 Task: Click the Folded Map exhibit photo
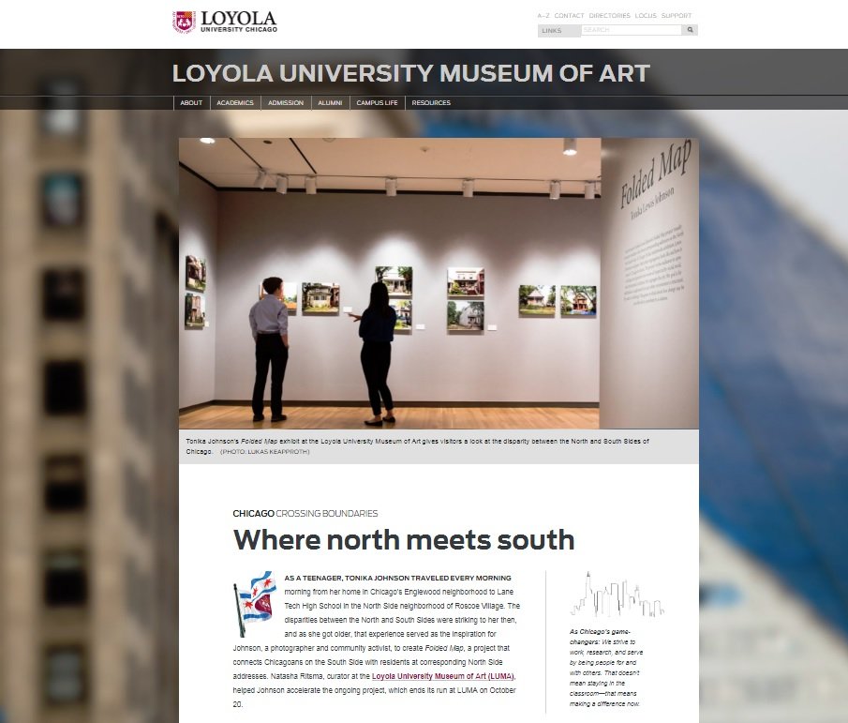tap(439, 283)
